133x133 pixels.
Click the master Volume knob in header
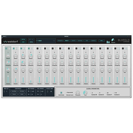(x=113, y=40)
